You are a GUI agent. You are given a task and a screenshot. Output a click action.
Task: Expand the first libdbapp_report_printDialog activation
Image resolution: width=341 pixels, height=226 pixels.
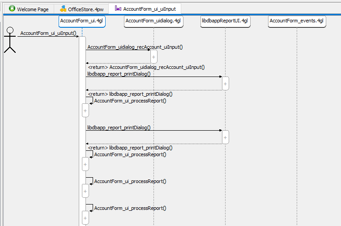click(x=225, y=84)
